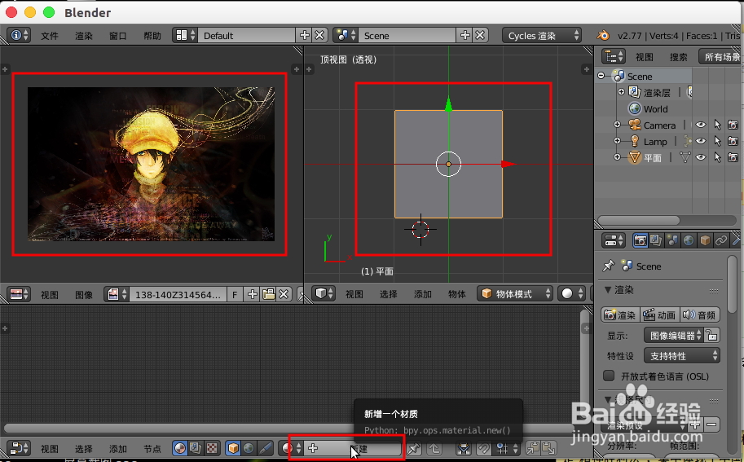Select Shader nodes tree type icon
The height and width of the screenshot is (462, 744).
tap(180, 448)
